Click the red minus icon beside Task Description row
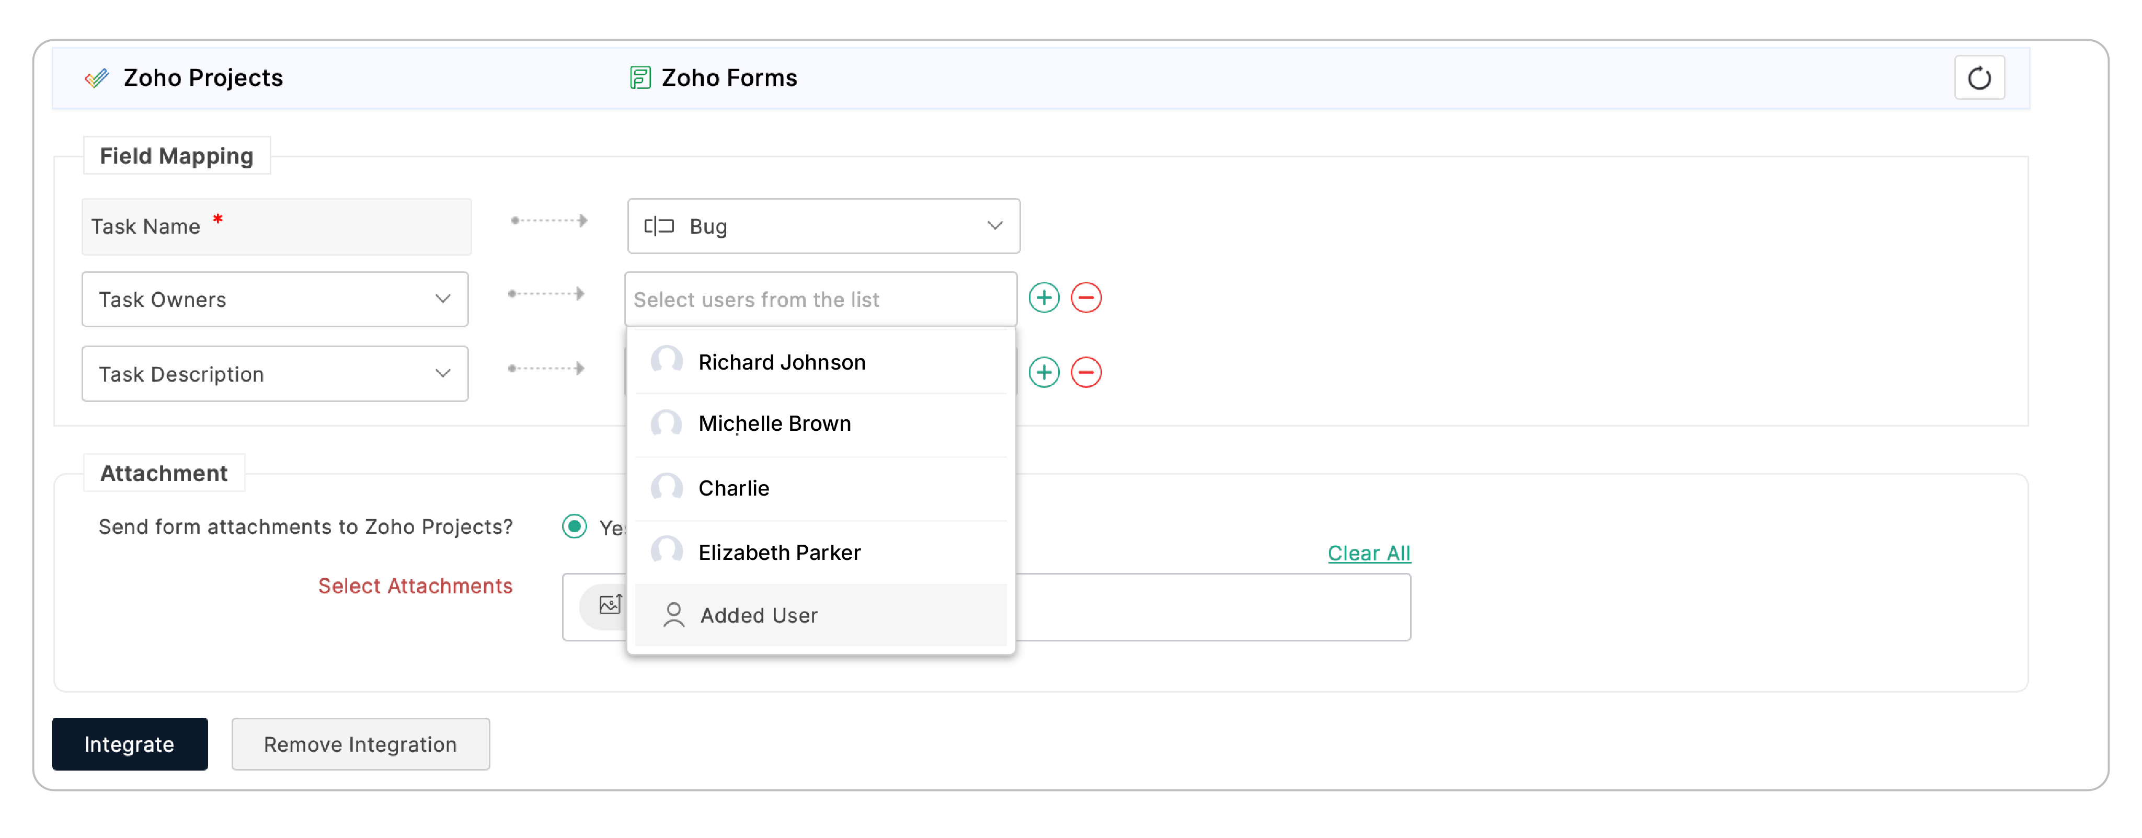The height and width of the screenshot is (838, 2142). pyautogui.click(x=1085, y=372)
